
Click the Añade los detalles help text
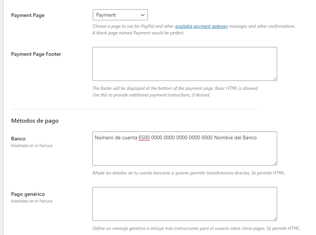(188, 173)
